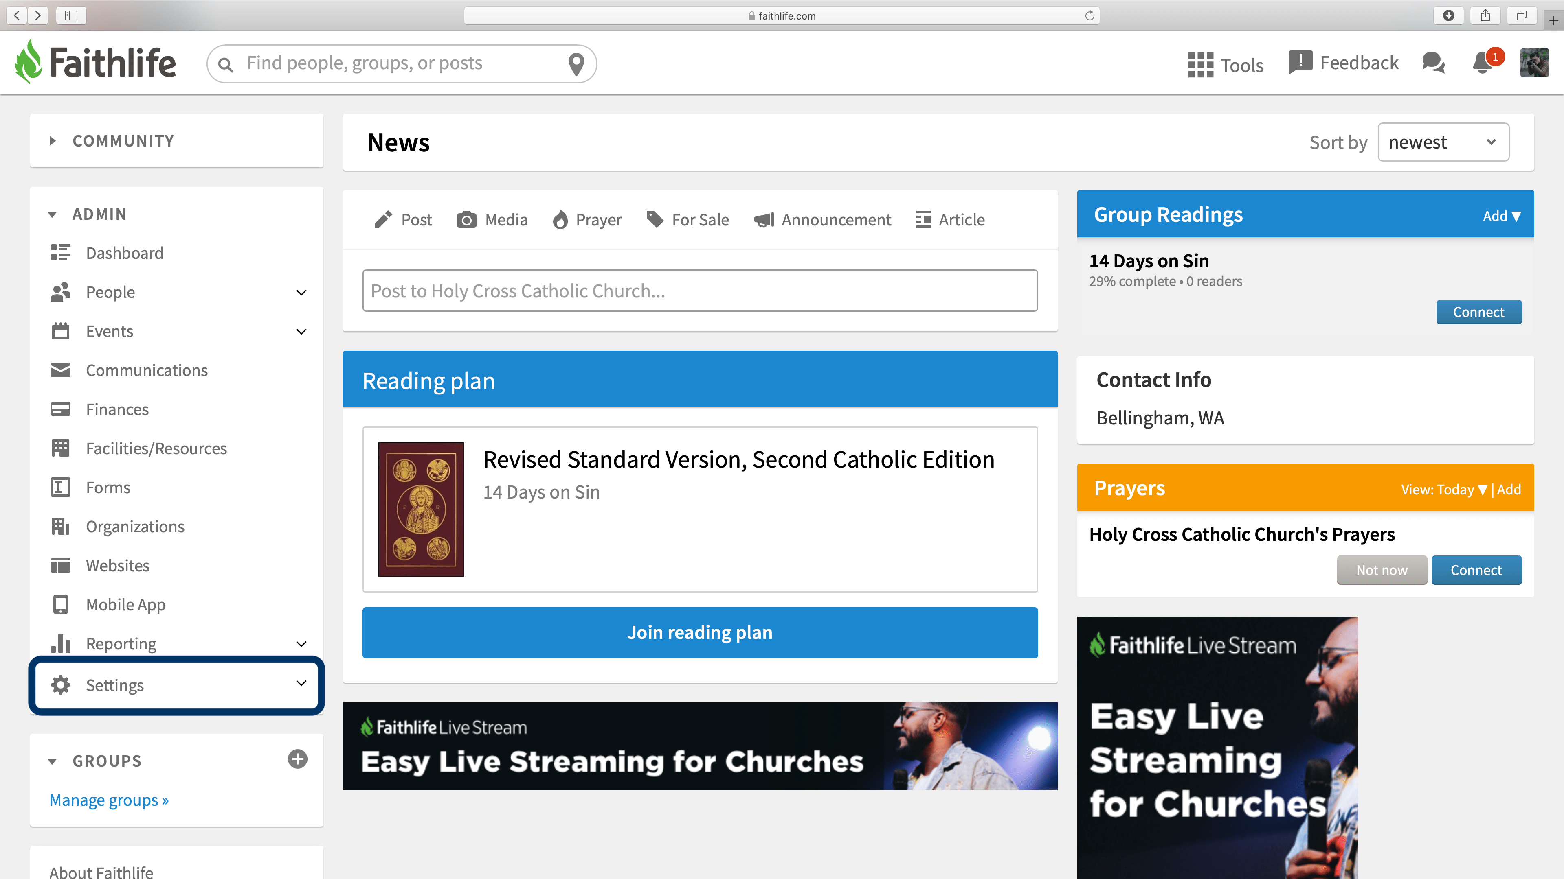
Task: Reload the page in the address bar
Action: [x=1089, y=15]
